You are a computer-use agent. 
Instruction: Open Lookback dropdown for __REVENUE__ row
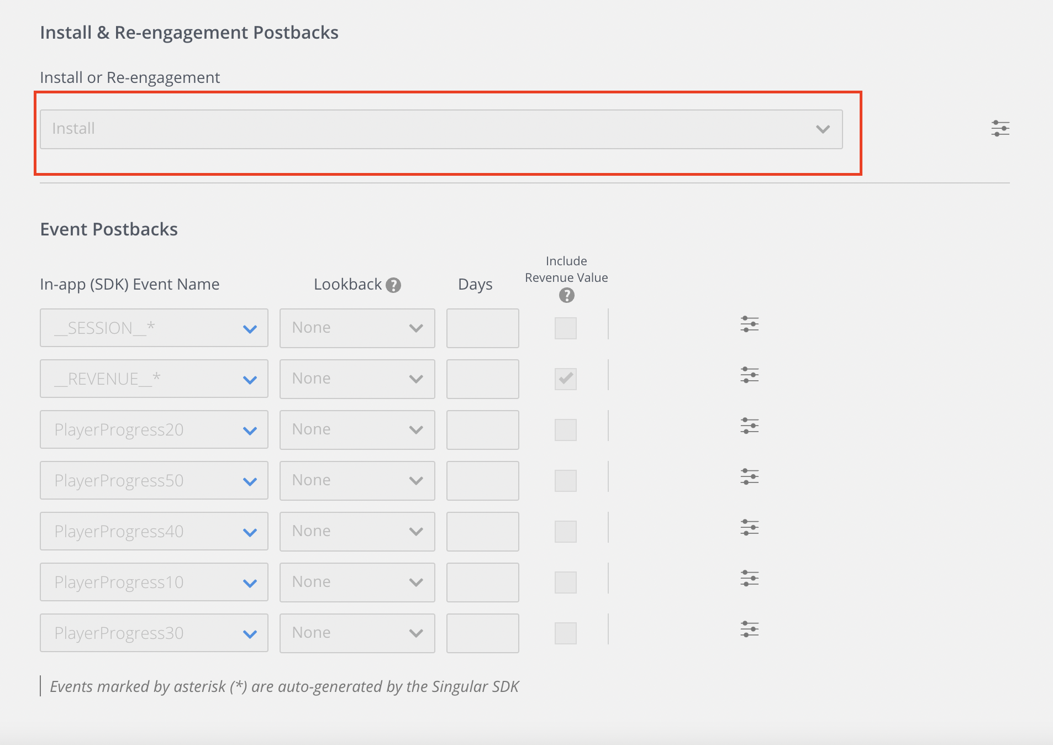coord(357,379)
